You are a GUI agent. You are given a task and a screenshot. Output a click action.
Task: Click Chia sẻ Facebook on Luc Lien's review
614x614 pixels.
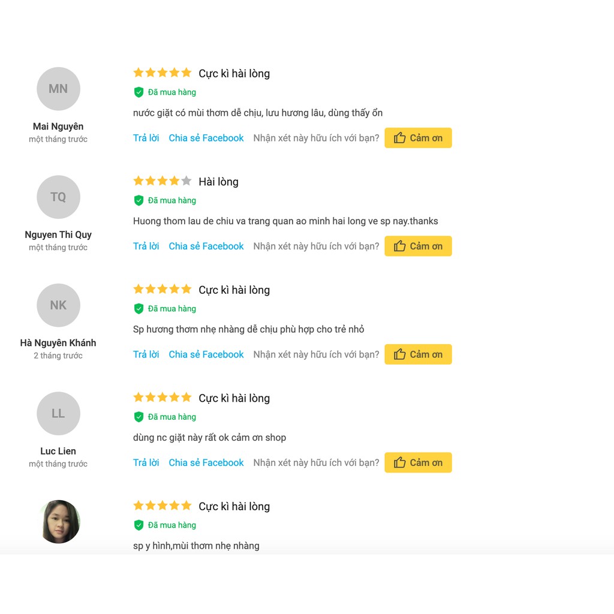206,463
